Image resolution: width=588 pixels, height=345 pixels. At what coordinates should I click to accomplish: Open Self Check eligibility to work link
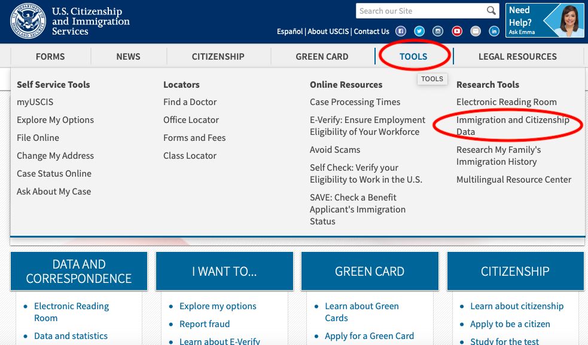tap(366, 174)
